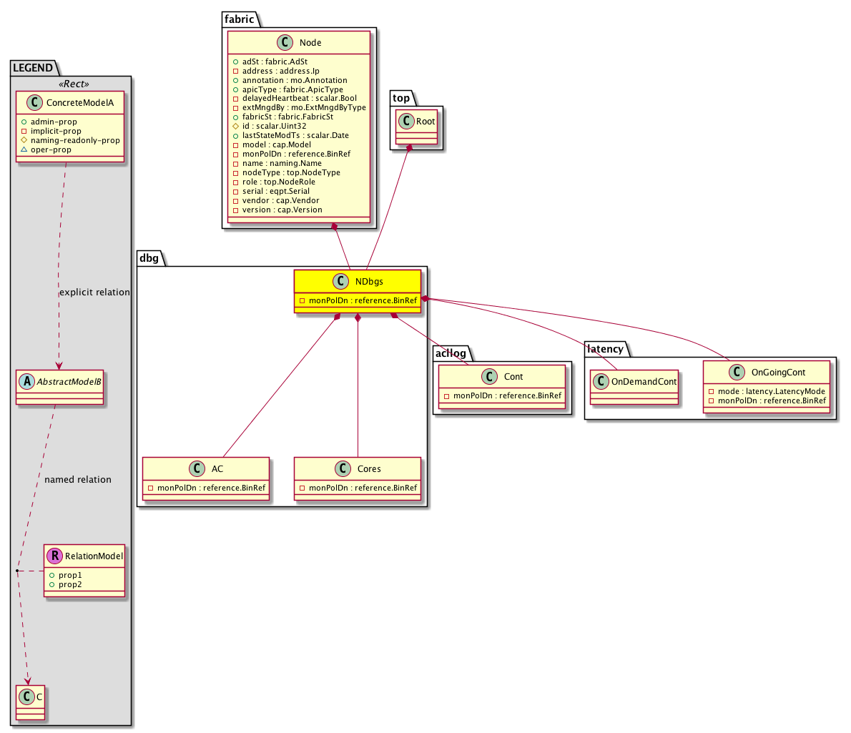
Task: Click the mode : latency.LatencyMode property
Action: [766, 391]
